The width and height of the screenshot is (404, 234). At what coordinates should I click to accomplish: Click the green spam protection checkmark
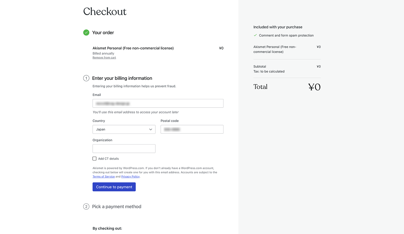point(255,35)
